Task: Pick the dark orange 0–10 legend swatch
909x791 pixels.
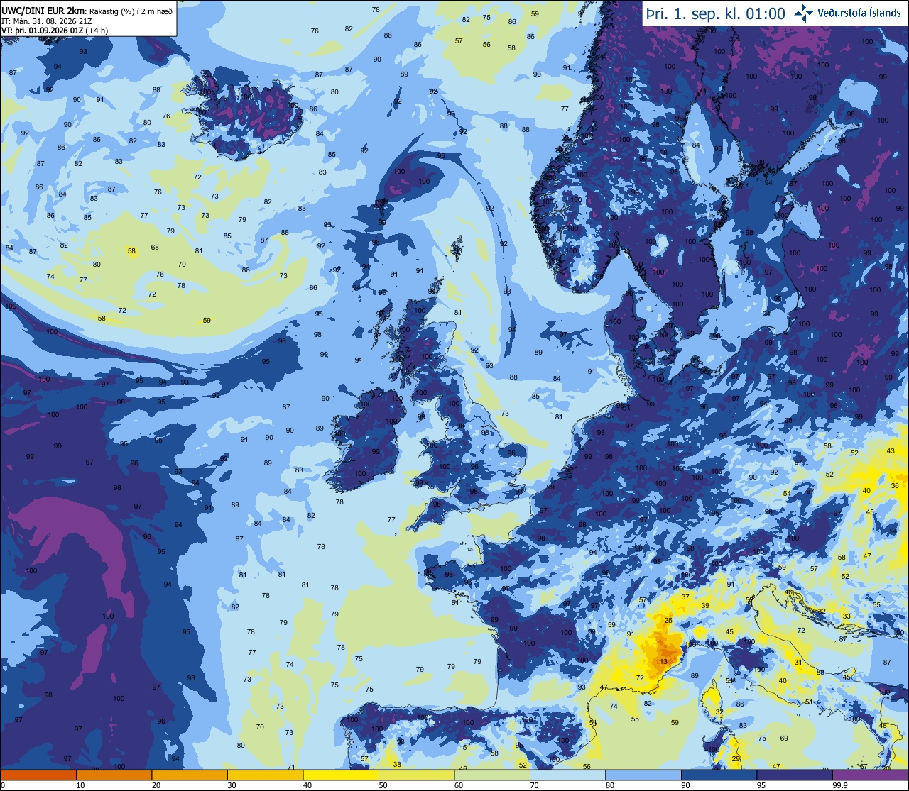Action: click(x=38, y=775)
